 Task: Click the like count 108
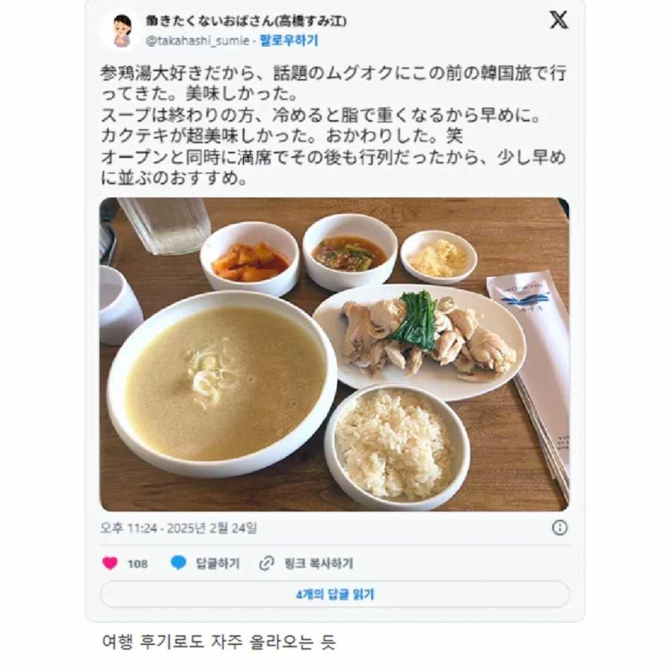[x=138, y=564]
